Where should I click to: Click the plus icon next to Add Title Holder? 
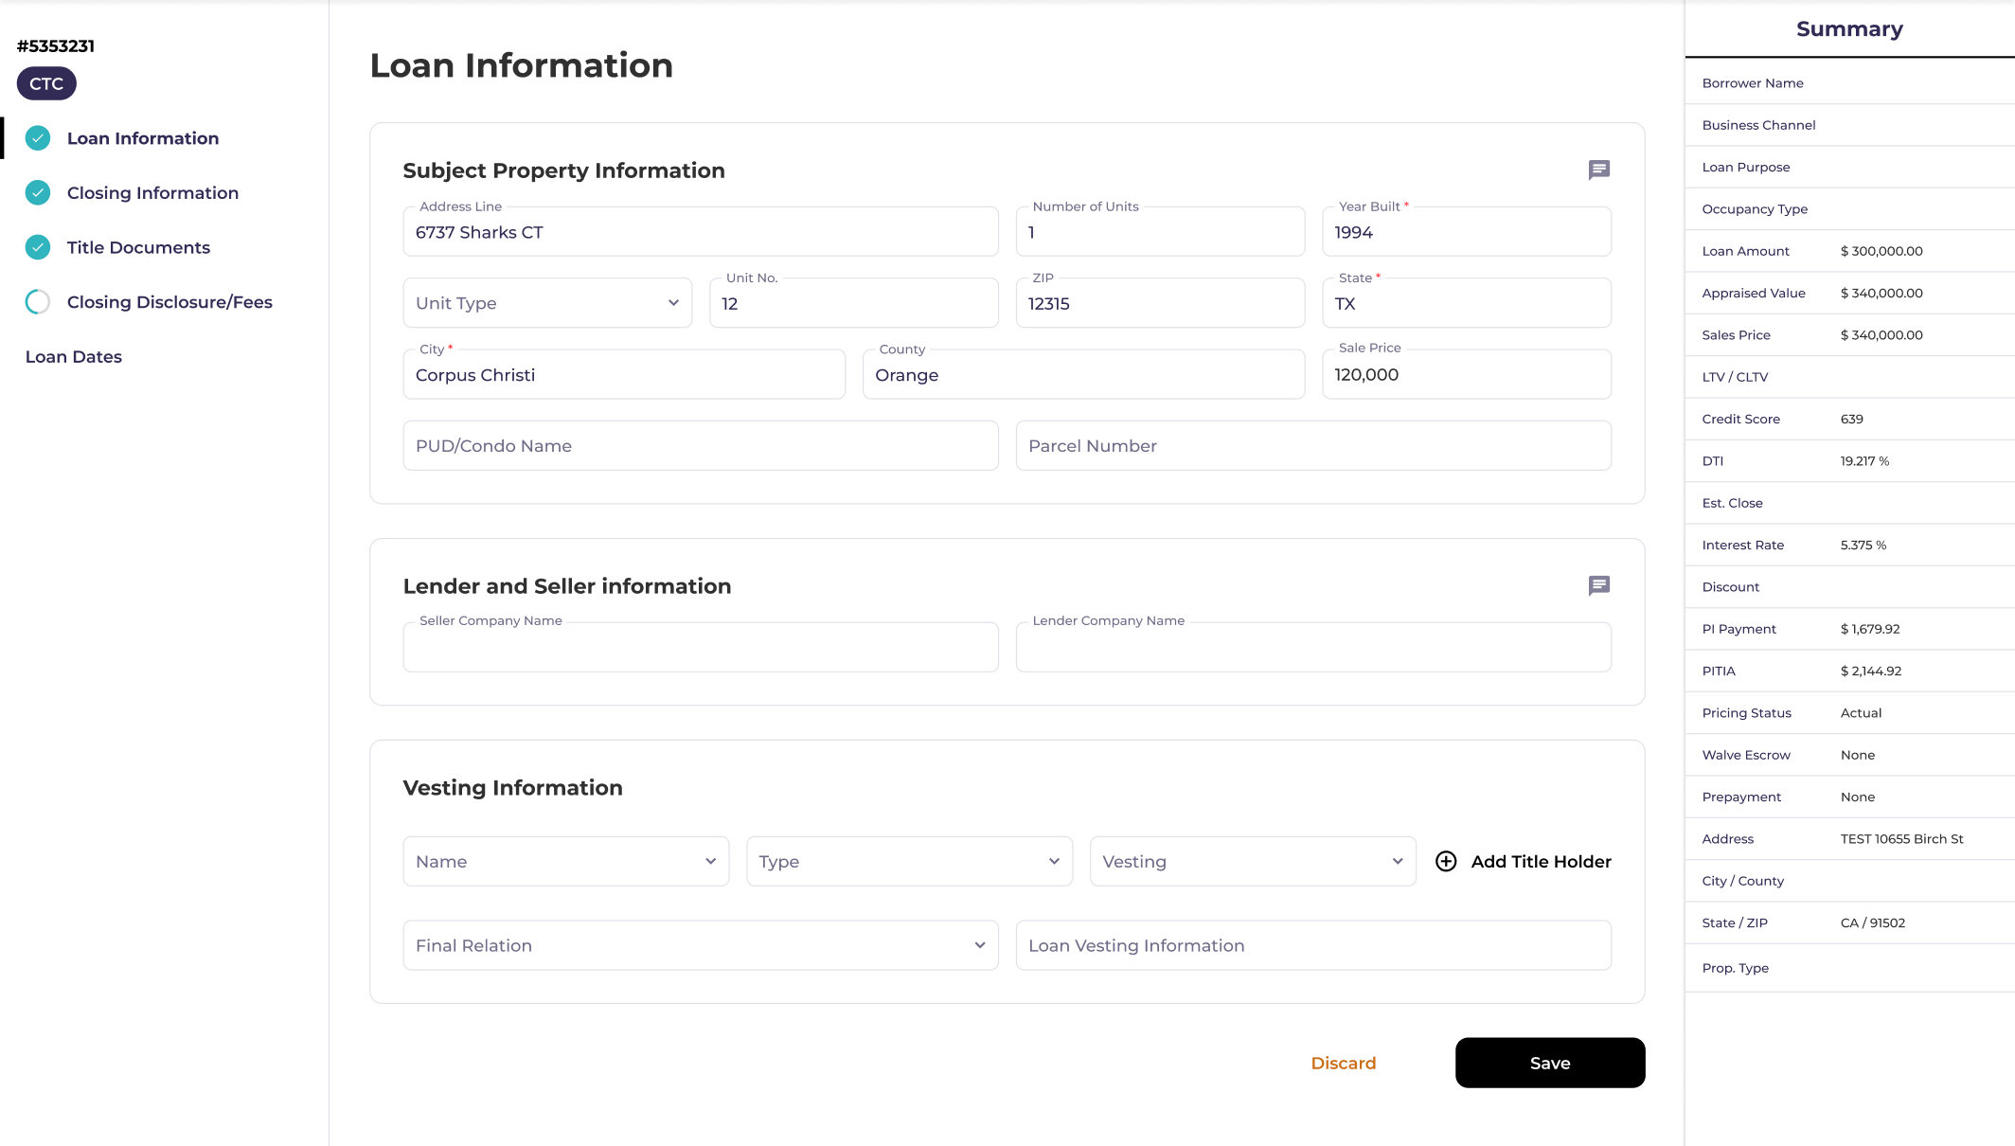point(1445,861)
